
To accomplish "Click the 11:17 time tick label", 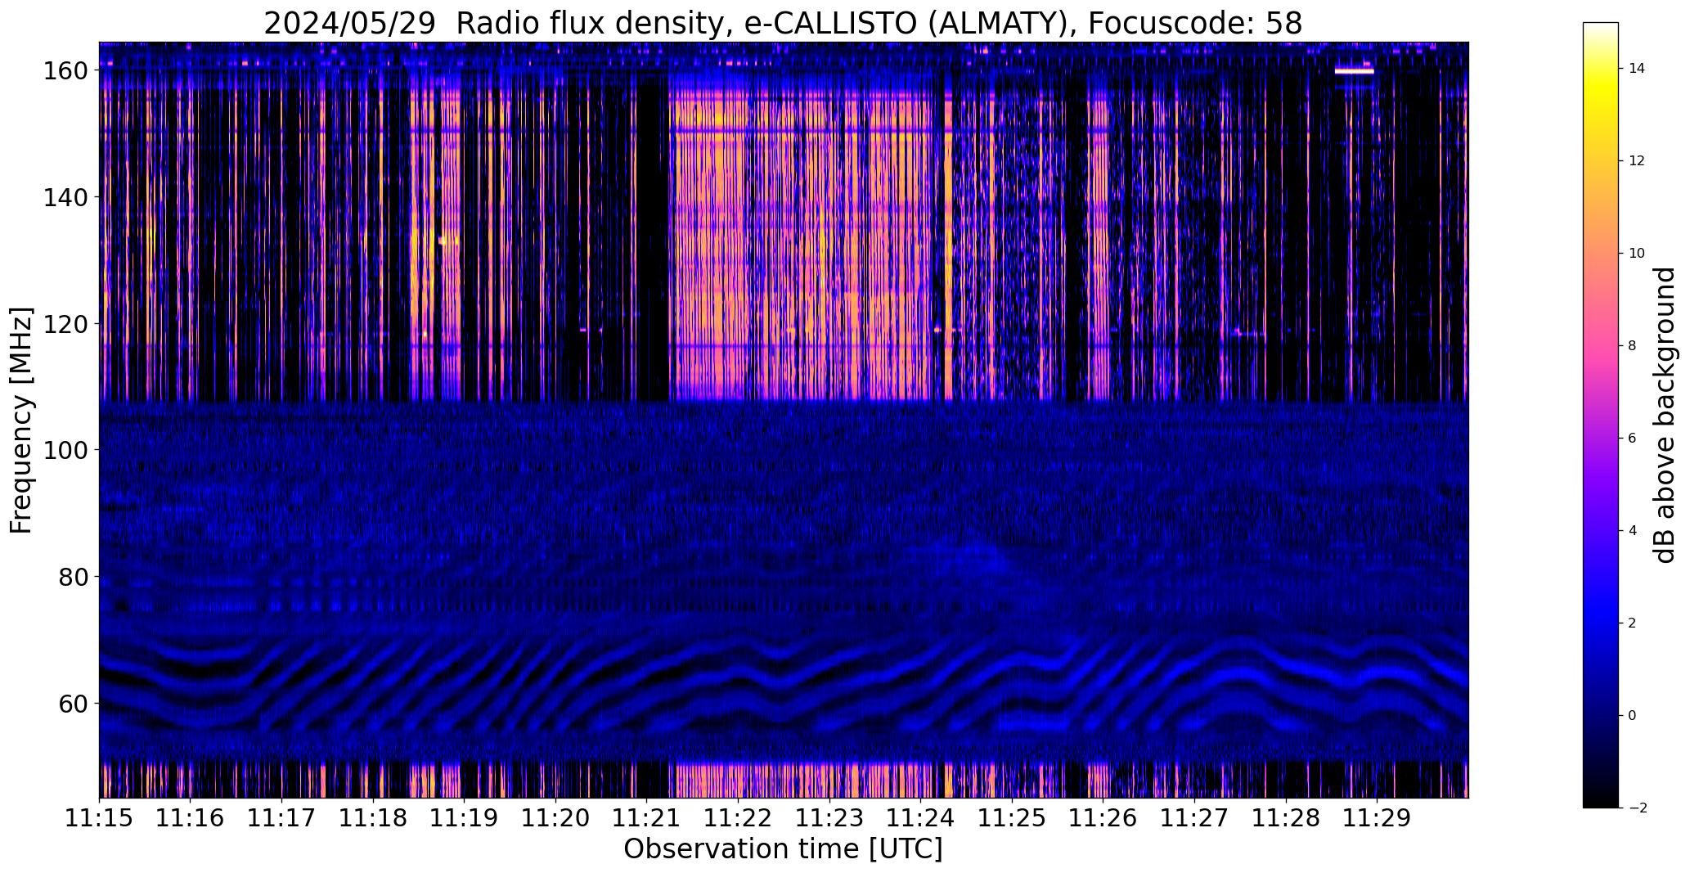I will pos(281,817).
